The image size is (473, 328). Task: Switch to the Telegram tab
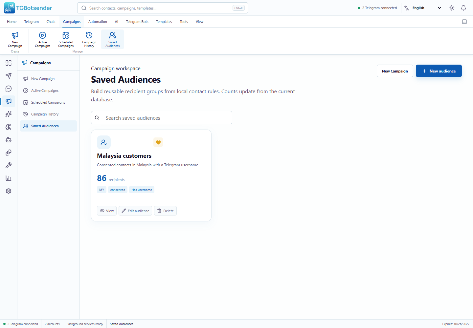[32, 22]
